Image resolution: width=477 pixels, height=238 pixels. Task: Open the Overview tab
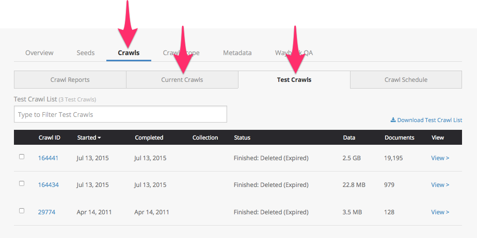pos(39,53)
